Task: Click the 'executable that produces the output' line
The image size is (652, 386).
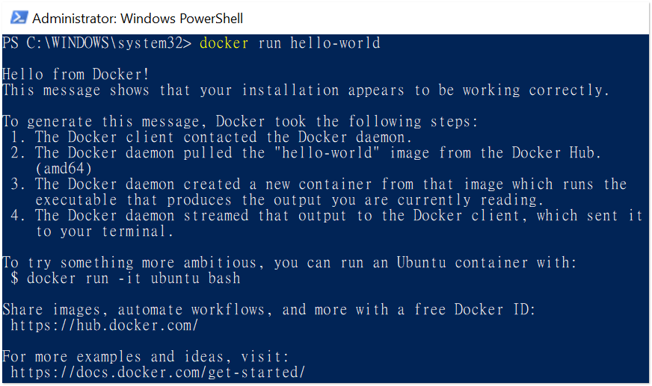Action: pos(290,200)
